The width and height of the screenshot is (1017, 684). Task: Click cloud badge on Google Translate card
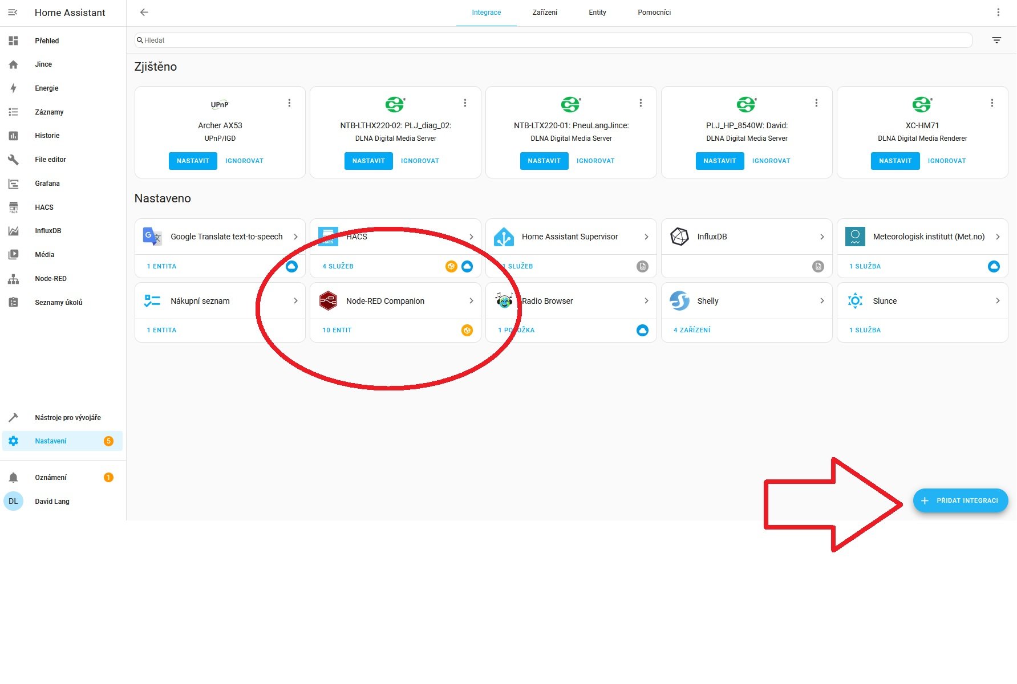point(291,266)
